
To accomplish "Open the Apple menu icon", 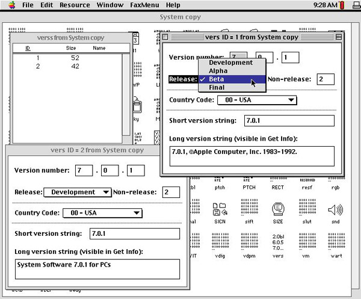I will pos(11,5).
